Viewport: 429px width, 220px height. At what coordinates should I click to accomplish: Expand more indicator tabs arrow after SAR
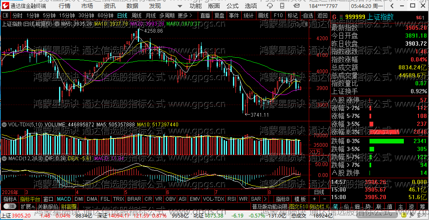(x=265, y=199)
